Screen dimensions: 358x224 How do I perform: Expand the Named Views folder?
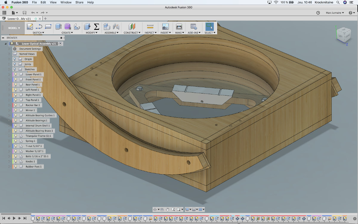[x=9, y=54]
